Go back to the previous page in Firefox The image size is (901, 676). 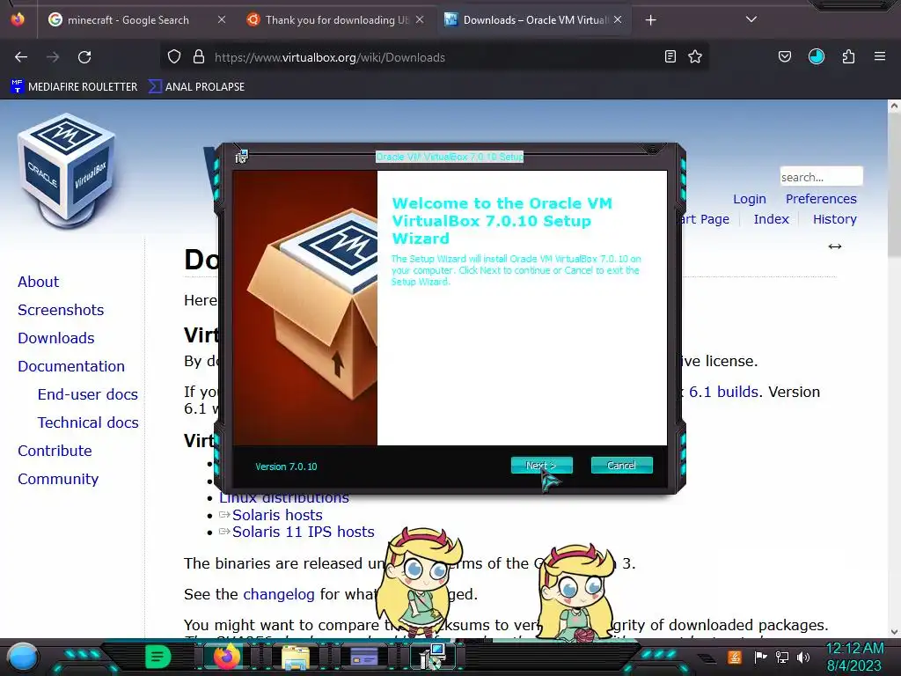[21, 57]
